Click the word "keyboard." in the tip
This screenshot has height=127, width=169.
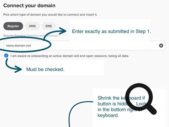(108, 115)
